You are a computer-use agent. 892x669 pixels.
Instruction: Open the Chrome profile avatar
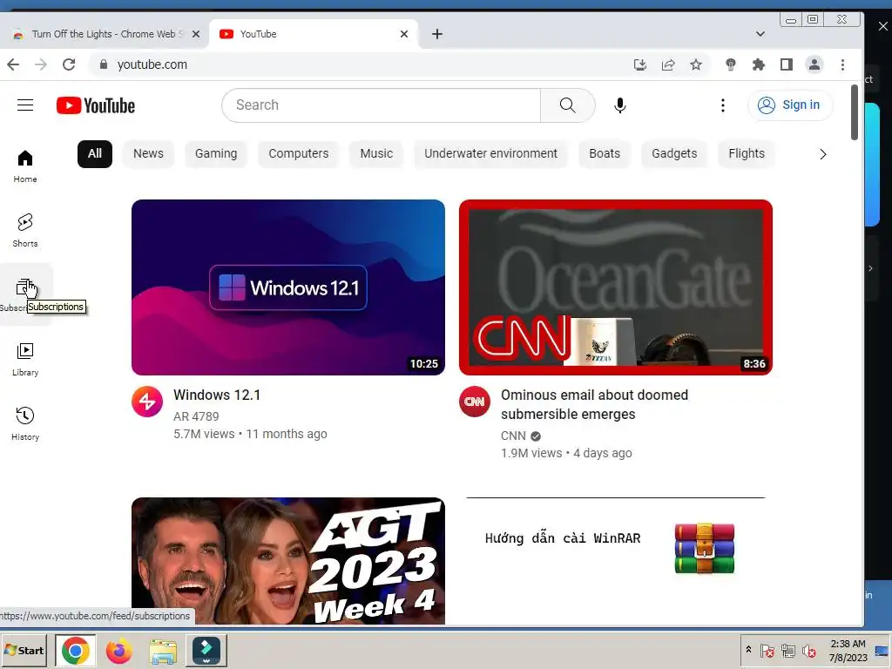814,64
